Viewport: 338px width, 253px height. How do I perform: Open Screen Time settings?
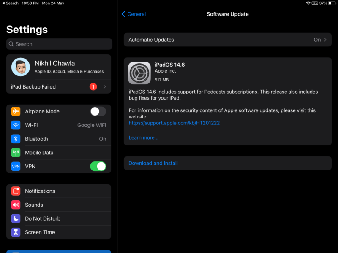click(59, 232)
